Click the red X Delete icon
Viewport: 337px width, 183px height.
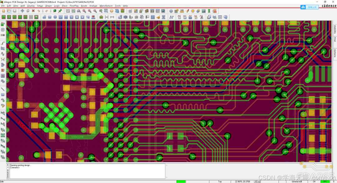[33, 11]
